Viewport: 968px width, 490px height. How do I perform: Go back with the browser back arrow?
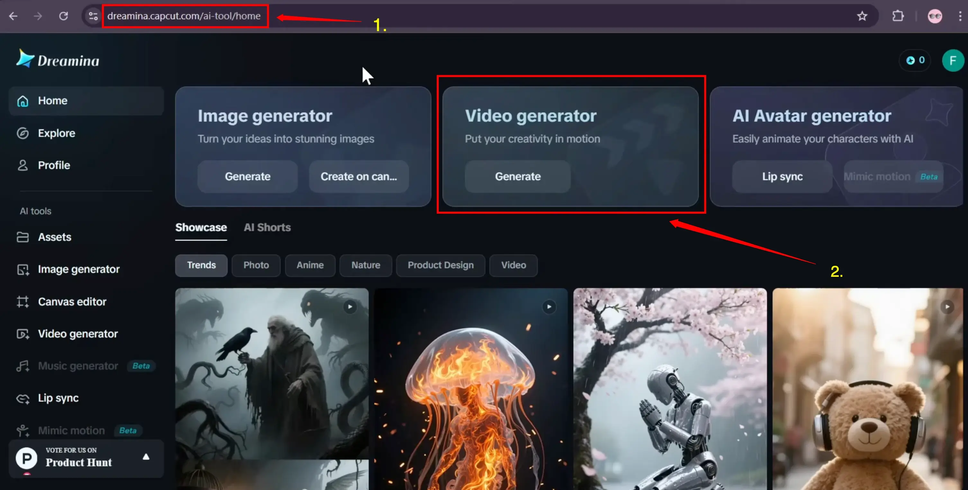coord(13,16)
